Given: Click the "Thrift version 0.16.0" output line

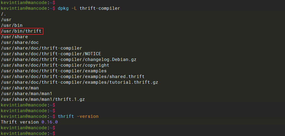Looking at the screenshot, I should coord(29,122).
